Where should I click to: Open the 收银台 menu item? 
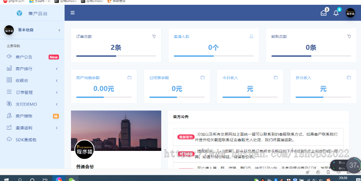coord(32,80)
